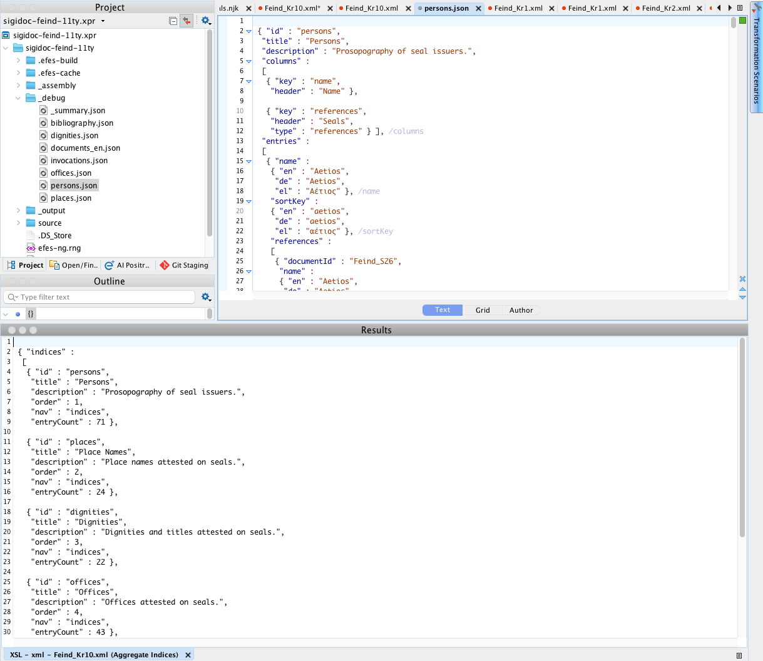Switch the editor to Author mode
763x661 pixels.
click(521, 310)
